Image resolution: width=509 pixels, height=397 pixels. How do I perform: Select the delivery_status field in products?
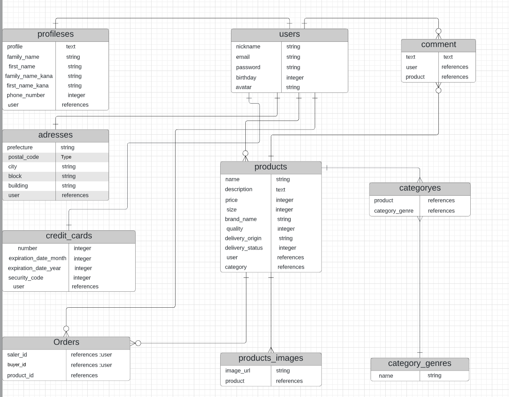[x=244, y=248]
